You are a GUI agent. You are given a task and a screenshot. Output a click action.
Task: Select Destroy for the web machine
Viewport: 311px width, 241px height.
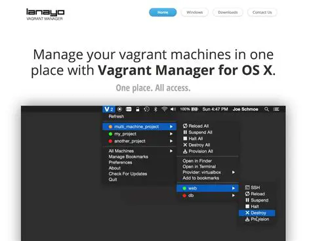tap(257, 213)
